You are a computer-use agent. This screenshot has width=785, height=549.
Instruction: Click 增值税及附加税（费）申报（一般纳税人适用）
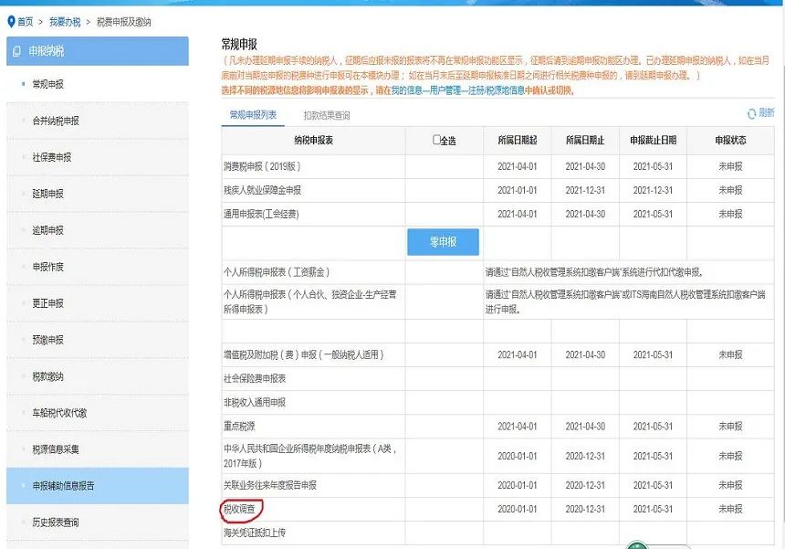click(x=303, y=355)
